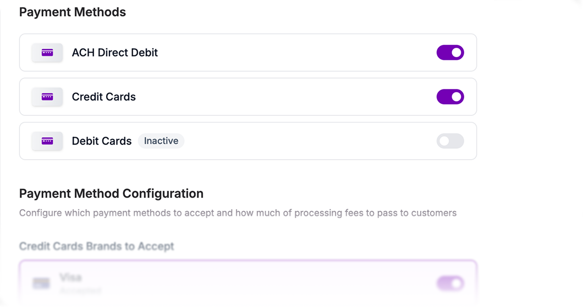Enable the Debit Cards toggle
The image size is (583, 308).
(x=450, y=141)
